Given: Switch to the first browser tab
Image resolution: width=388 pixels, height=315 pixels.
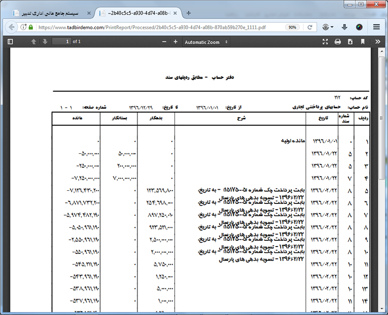Looking at the screenshot, I should point(48,13).
